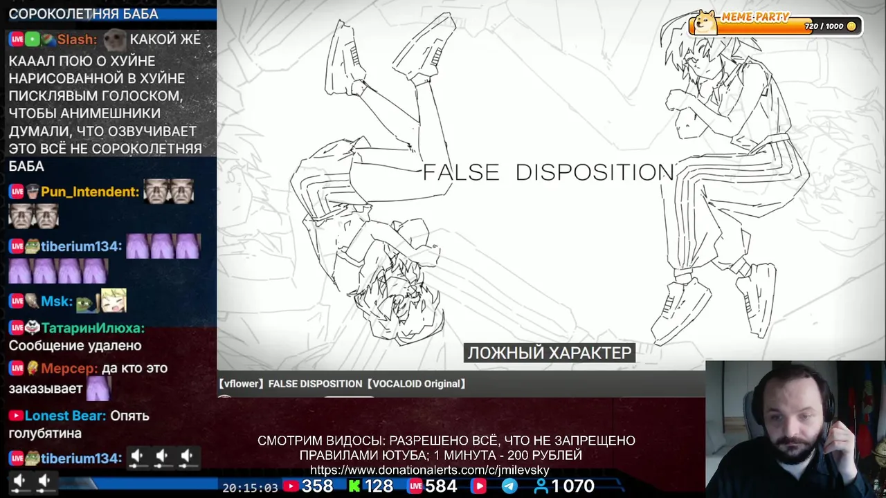
Task: Click the 128 Kick viewer number
Action: tap(379, 486)
